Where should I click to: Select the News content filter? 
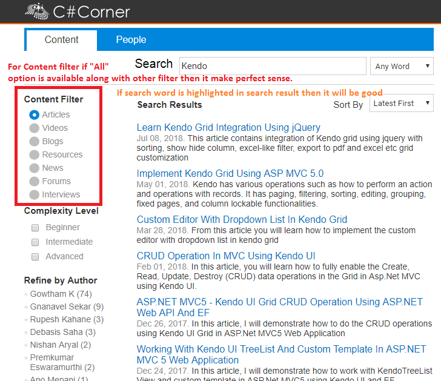click(x=35, y=168)
